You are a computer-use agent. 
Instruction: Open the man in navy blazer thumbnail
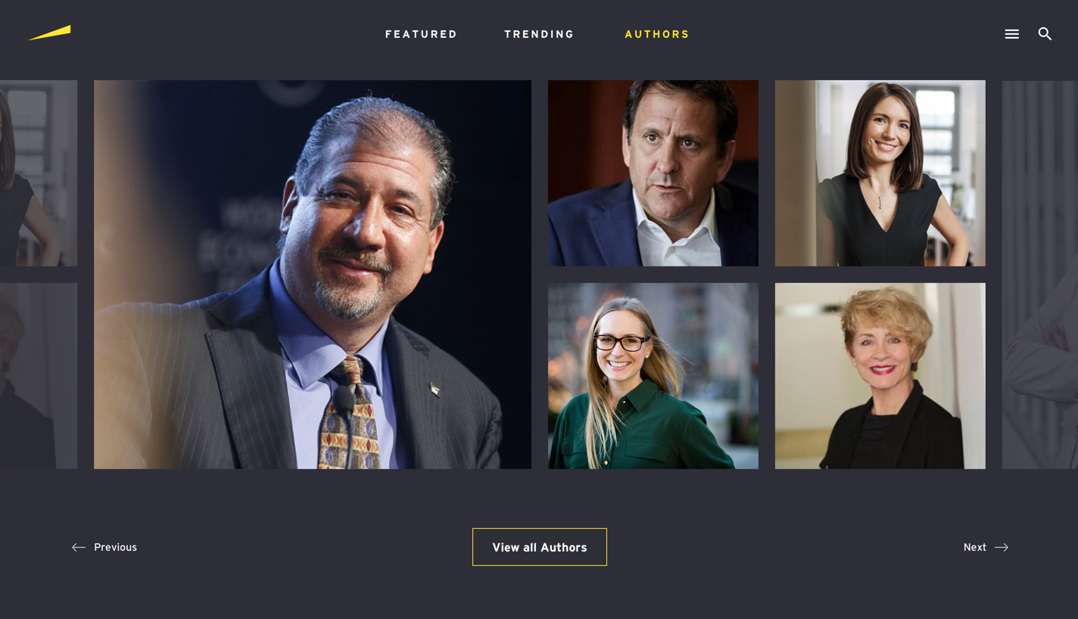(653, 173)
